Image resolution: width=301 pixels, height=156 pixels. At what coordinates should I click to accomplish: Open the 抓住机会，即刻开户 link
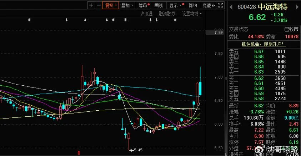point(264,44)
